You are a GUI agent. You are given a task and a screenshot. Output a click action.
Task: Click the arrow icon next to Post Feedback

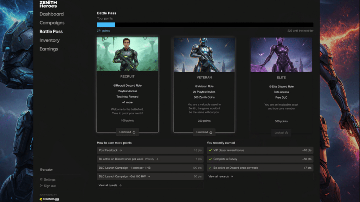[x=121, y=150]
